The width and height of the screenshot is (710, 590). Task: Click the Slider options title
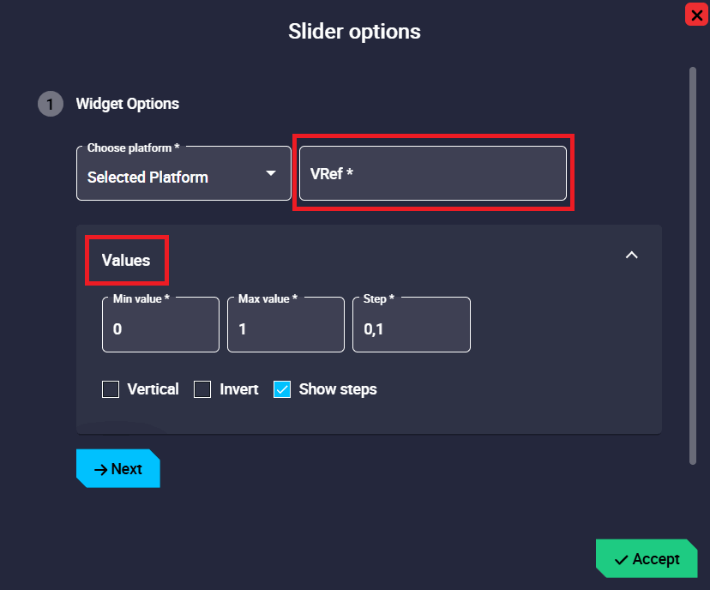click(354, 32)
